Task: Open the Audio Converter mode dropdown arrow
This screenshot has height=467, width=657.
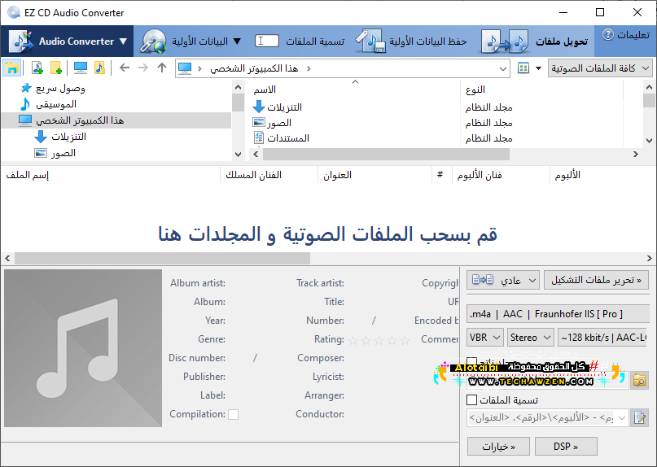Action: pyautogui.click(x=123, y=41)
